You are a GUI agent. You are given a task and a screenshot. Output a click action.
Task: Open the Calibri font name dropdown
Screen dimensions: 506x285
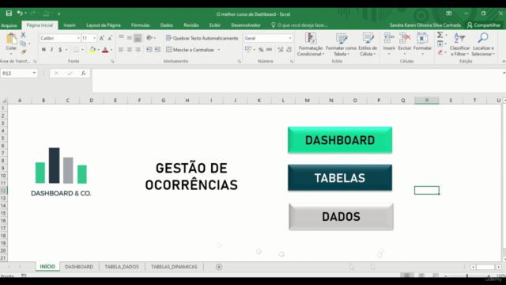[x=78, y=38]
